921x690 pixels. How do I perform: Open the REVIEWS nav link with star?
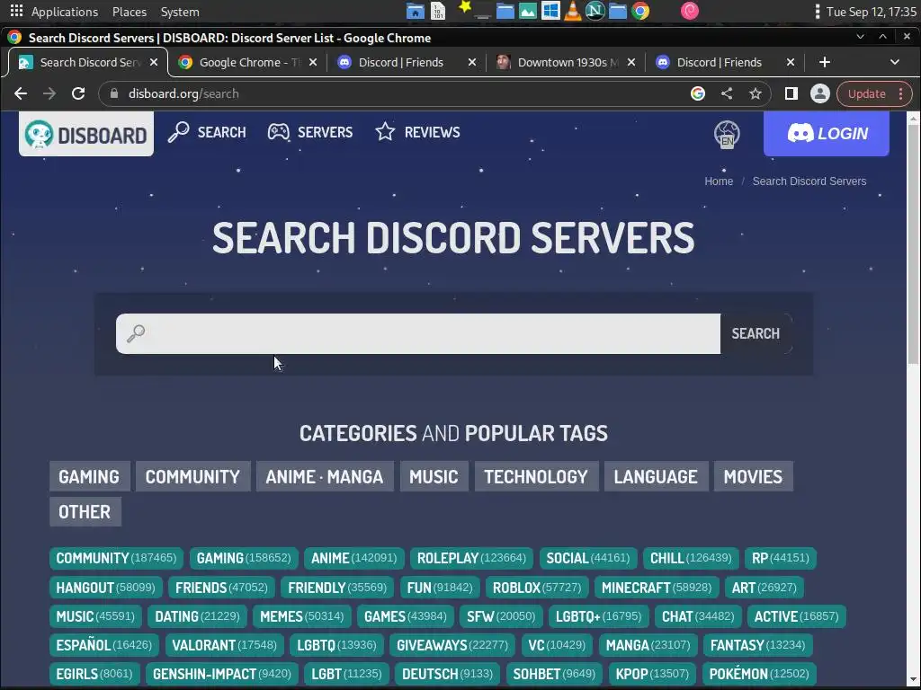click(417, 132)
